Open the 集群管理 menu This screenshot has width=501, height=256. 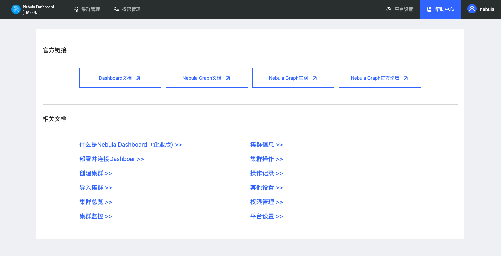coord(90,9)
